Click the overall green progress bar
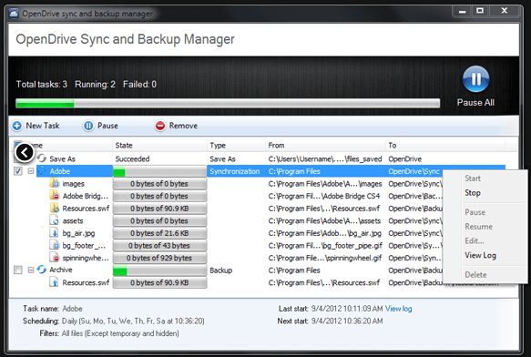This screenshot has width=531, height=357. [x=228, y=103]
